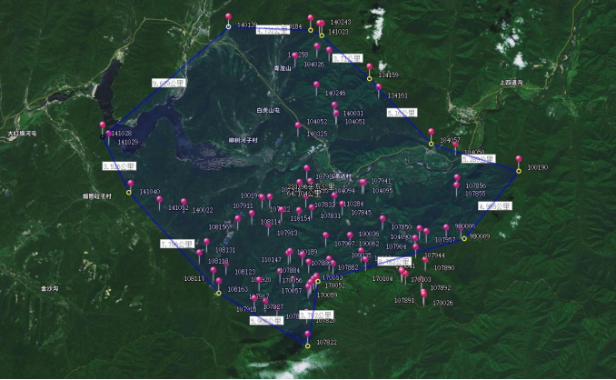Screen dimensions: 616x380
Task: Select the 3.5 公里 segment label
Action: click(x=119, y=166)
